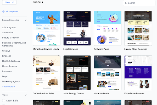Click the Legal Services title text
This screenshot has width=157, height=105.
pyautogui.click(x=71, y=49)
